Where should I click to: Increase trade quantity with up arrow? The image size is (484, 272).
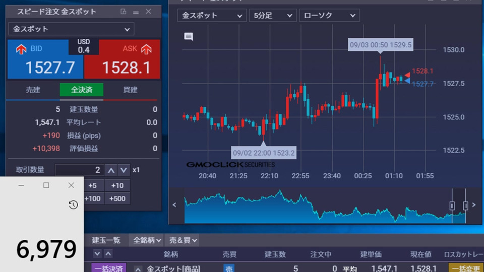[x=111, y=170]
